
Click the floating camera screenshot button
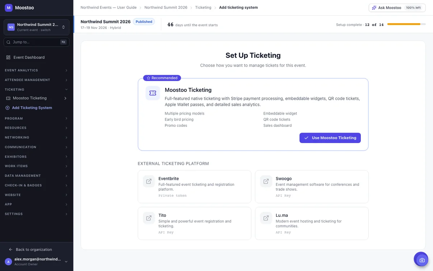[x=421, y=260]
